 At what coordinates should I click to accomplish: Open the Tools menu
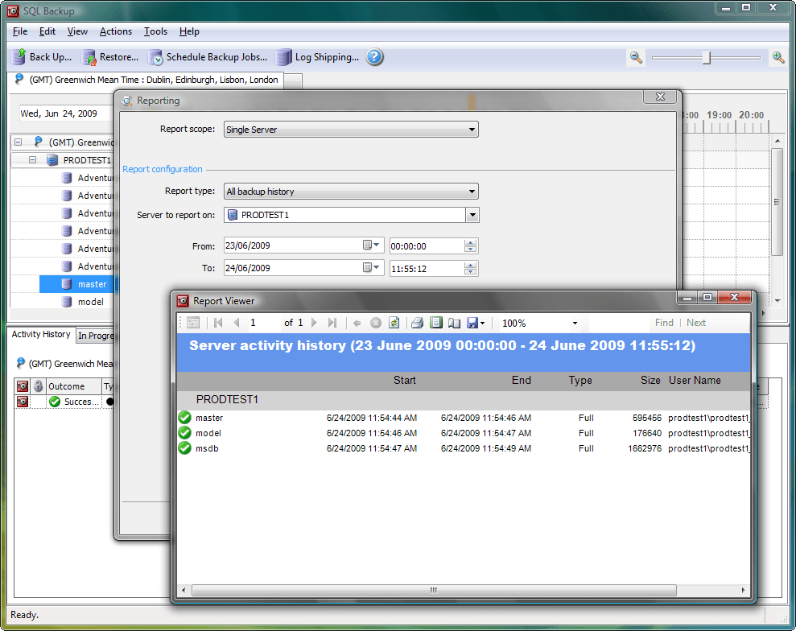155,31
